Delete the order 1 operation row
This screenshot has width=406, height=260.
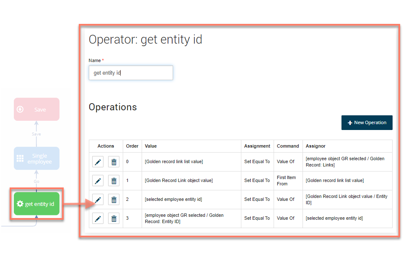coord(114,181)
